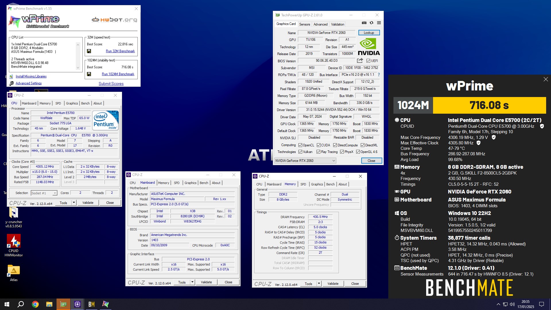Open File Explorer from the taskbar
The height and width of the screenshot is (310, 551).
pos(49,304)
